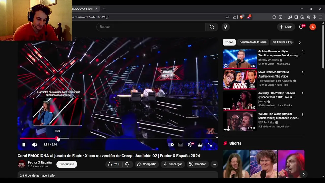The height and width of the screenshot is (183, 325).
Task: Open browser extensions puzzle icon
Action: coord(274,17)
